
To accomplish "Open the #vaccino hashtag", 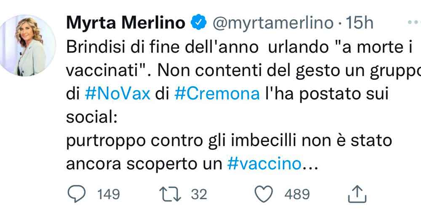I will (x=264, y=164).
